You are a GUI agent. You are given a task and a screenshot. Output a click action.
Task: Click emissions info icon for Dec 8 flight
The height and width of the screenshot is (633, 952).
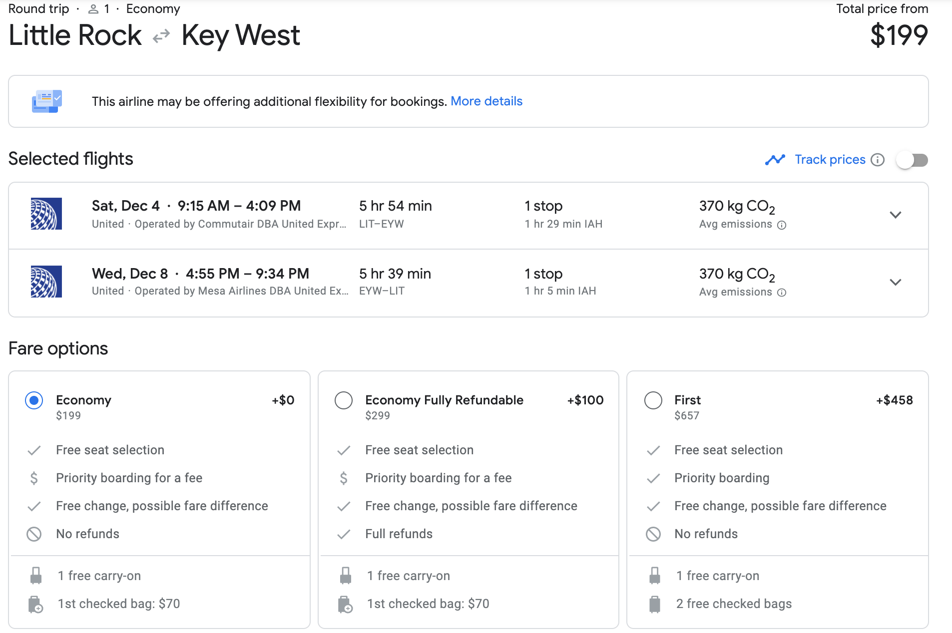tap(782, 293)
